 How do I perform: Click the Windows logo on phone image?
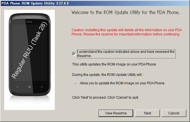coord(30,87)
